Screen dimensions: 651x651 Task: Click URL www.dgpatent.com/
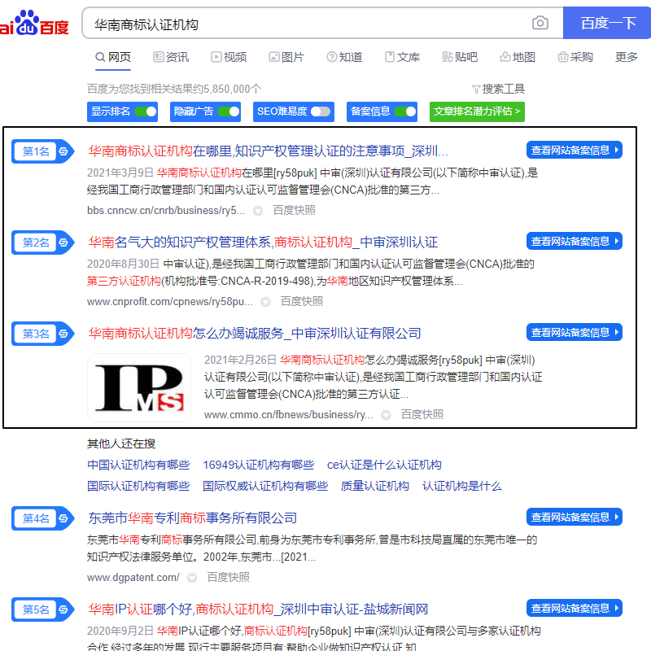[x=133, y=578]
